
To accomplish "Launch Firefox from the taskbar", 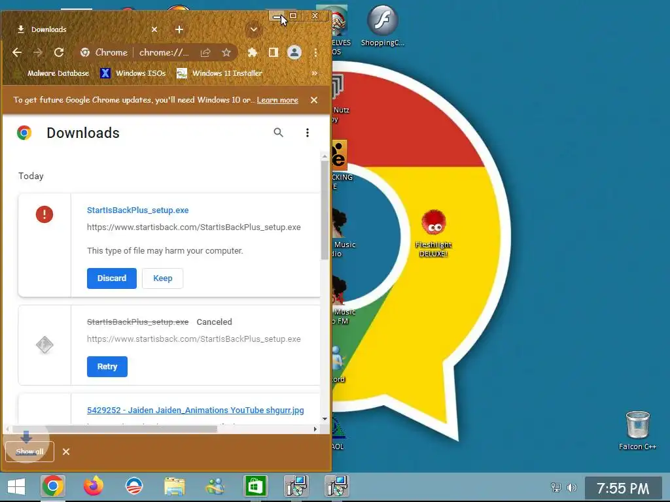I will (93, 486).
